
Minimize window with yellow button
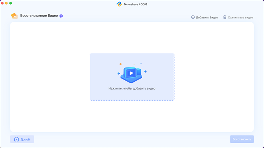click(x=6, y=3)
